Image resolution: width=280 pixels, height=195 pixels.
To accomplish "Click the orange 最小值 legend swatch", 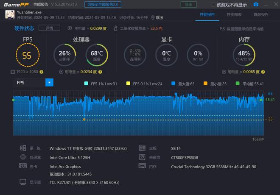I will coord(205,84).
